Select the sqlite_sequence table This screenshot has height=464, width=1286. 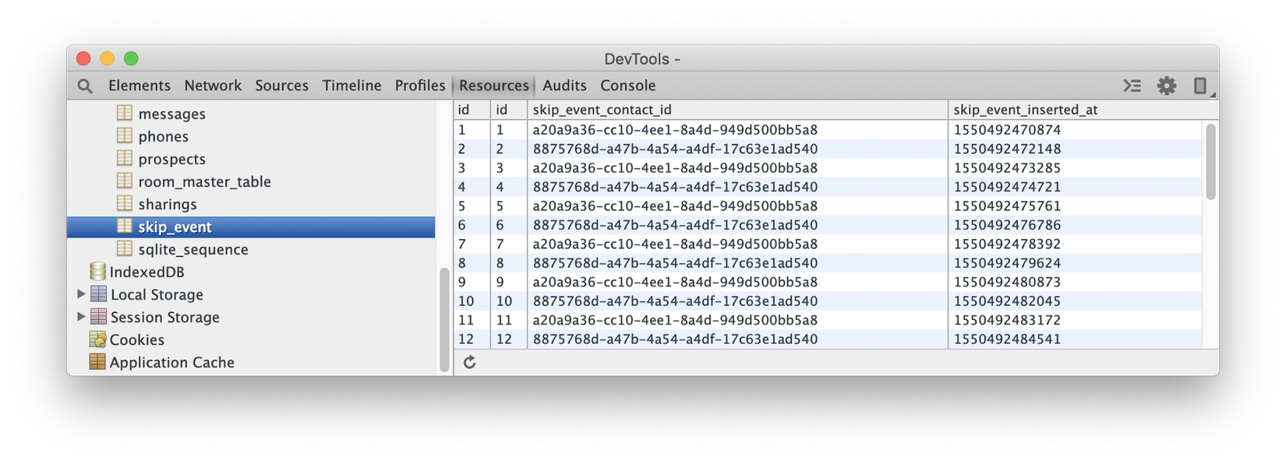tap(193, 249)
